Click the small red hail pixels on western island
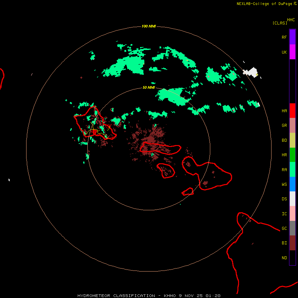 [94, 132]
